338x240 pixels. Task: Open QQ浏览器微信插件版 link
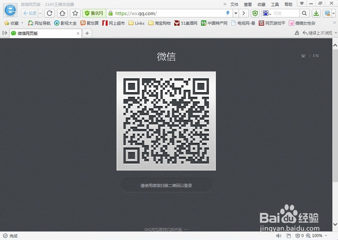(166, 230)
